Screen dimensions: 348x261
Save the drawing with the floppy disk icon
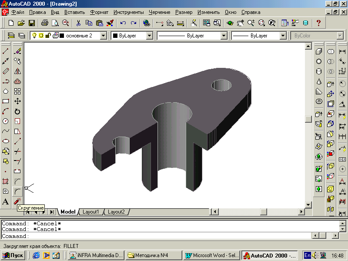click(32, 23)
